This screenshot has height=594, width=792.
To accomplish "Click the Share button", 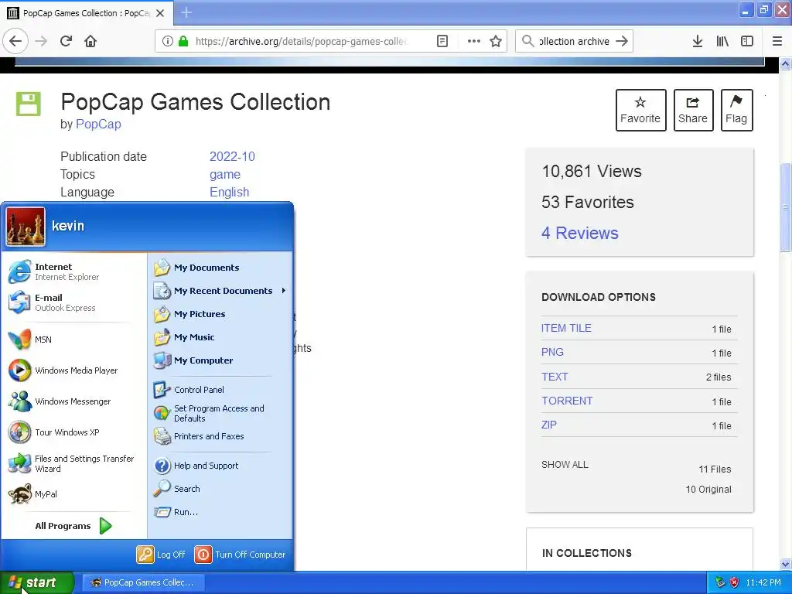I will coord(693,110).
